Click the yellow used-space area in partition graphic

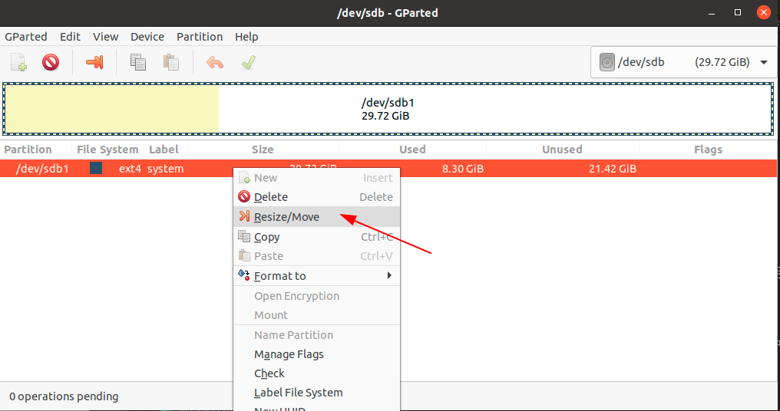point(112,109)
